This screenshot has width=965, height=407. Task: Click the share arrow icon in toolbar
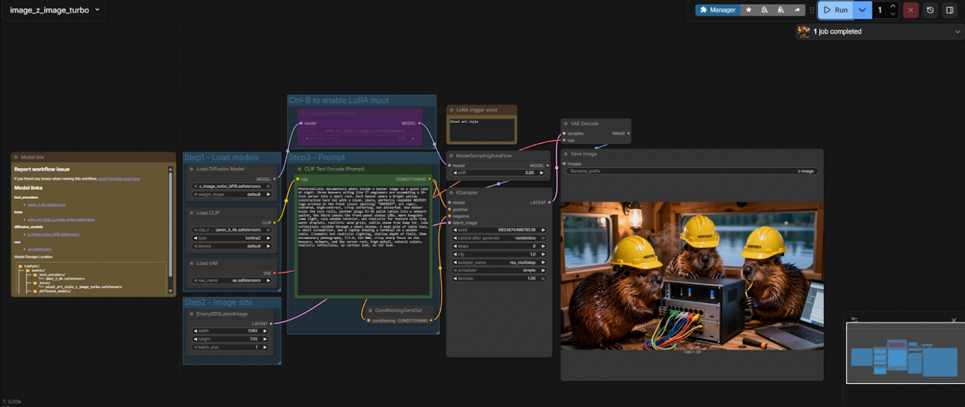pos(797,10)
